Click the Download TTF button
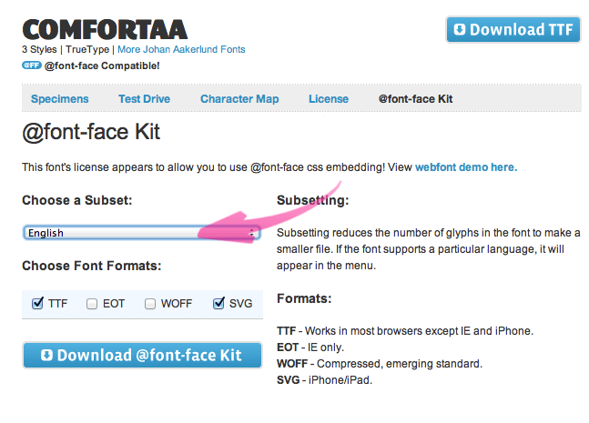 513,29
